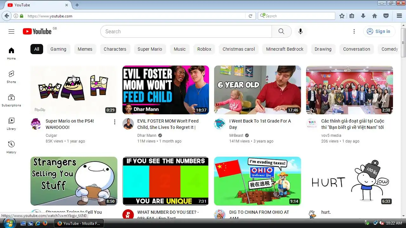The image size is (406, 228).
Task: Select the Christmas carol chip
Action: point(239,49)
